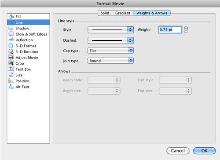The width and height of the screenshot is (220, 160).
Task: Open the Begin style arrow dropdown
Action: pos(104,80)
